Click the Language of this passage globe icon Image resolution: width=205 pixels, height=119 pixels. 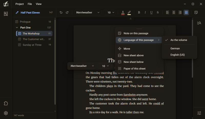(119, 40)
